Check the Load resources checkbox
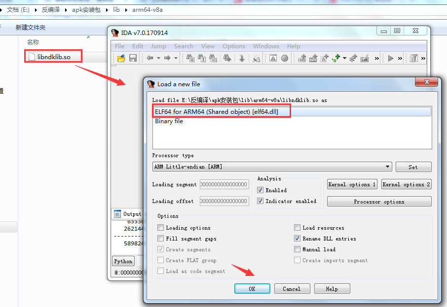The image size is (447, 307). tap(297, 228)
